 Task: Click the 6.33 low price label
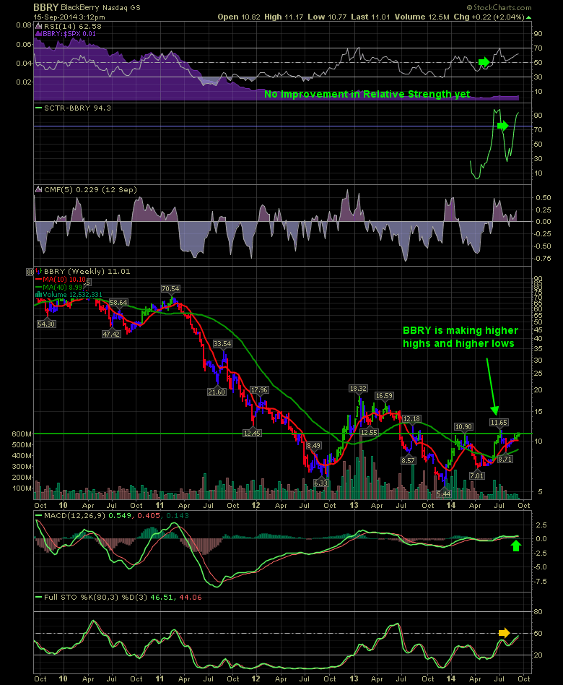coord(320,483)
